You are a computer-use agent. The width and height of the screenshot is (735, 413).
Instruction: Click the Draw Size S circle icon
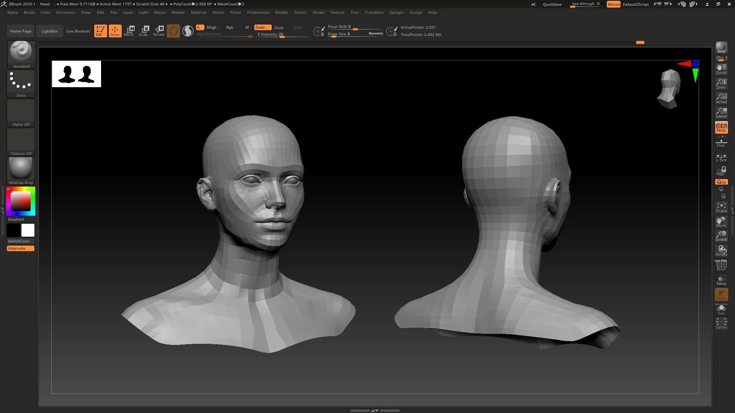tap(319, 31)
